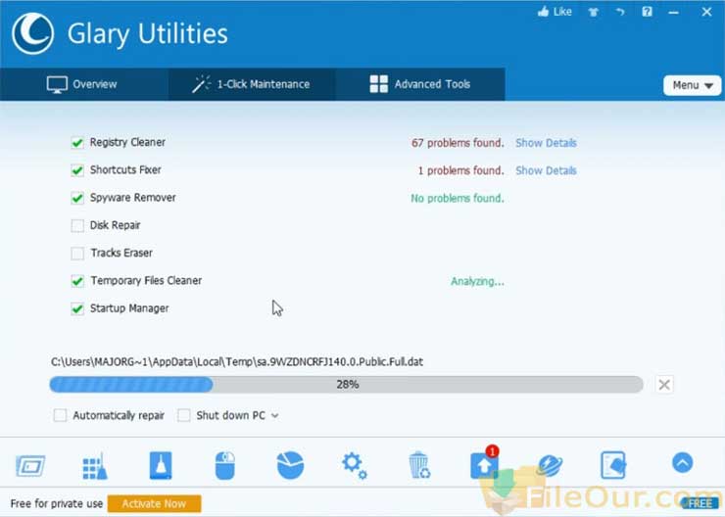Uncheck Registry Cleaner checkbox
This screenshot has width=725, height=517.
tap(77, 142)
